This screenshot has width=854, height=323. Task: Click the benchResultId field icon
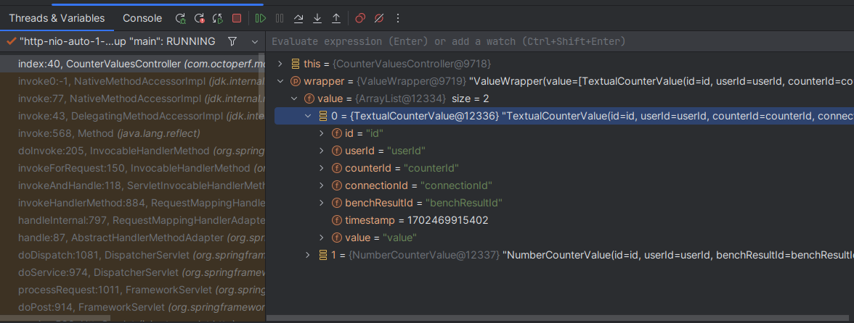[337, 203]
